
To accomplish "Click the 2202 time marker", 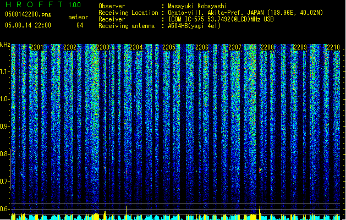I will pyautogui.click(x=70, y=47).
